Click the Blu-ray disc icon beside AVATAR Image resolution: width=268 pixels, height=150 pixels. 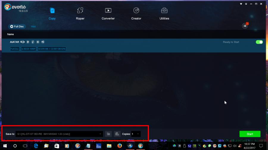[22, 42]
